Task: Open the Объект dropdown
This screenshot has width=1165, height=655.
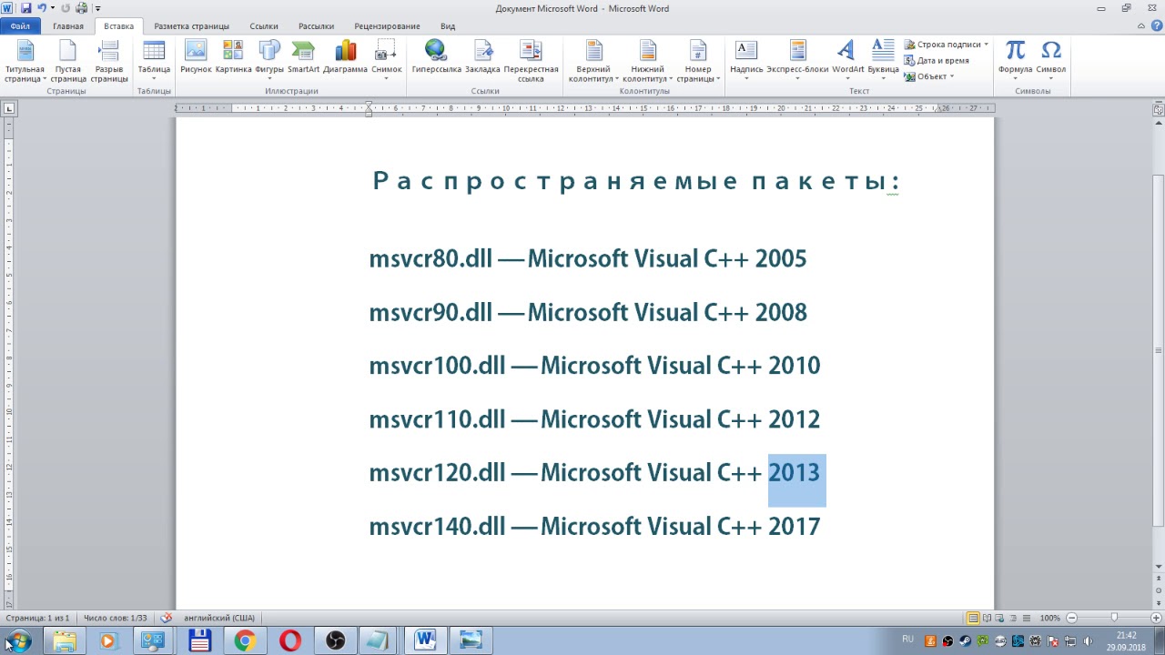Action: (x=928, y=76)
